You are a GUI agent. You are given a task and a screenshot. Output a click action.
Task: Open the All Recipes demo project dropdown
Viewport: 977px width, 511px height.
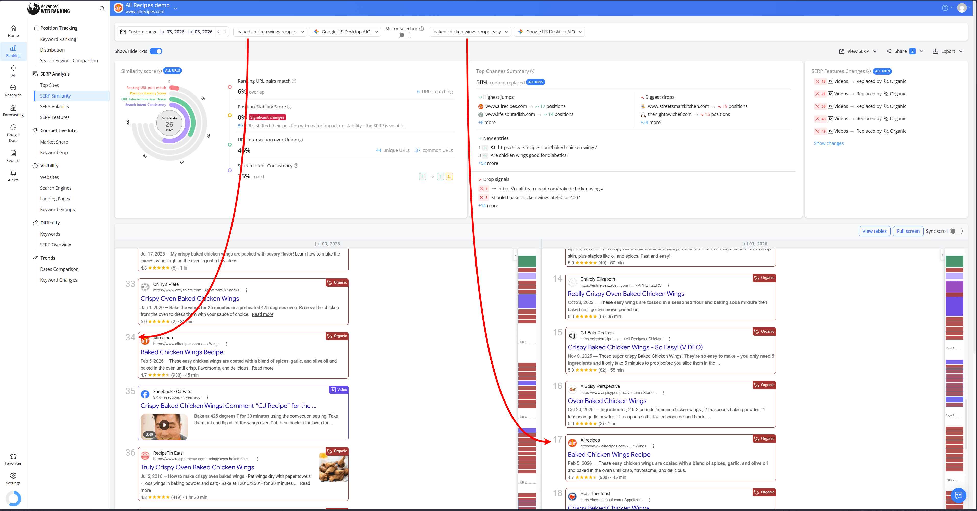pyautogui.click(x=176, y=8)
